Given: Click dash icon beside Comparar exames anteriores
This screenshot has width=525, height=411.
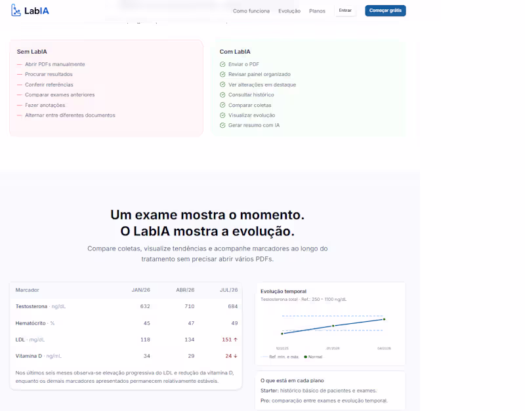Looking at the screenshot, I should click(x=20, y=94).
